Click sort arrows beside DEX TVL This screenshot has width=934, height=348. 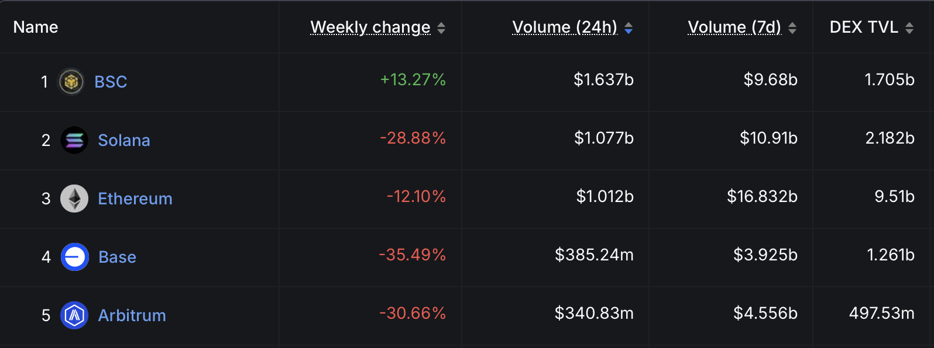(x=909, y=28)
